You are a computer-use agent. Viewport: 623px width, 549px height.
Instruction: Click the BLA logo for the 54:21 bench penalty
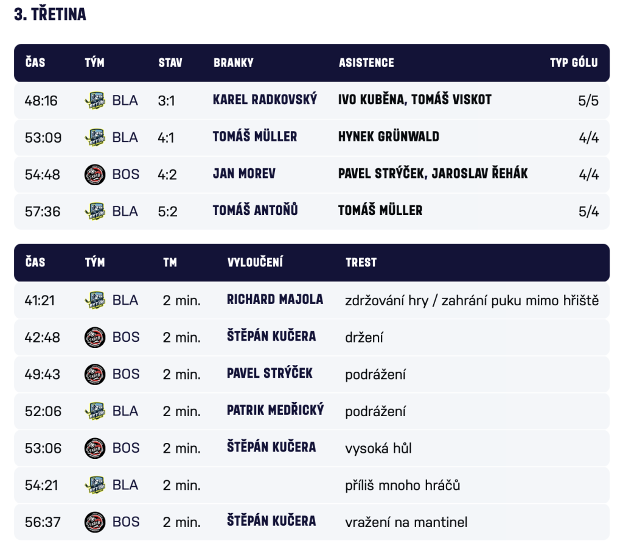[x=94, y=485]
